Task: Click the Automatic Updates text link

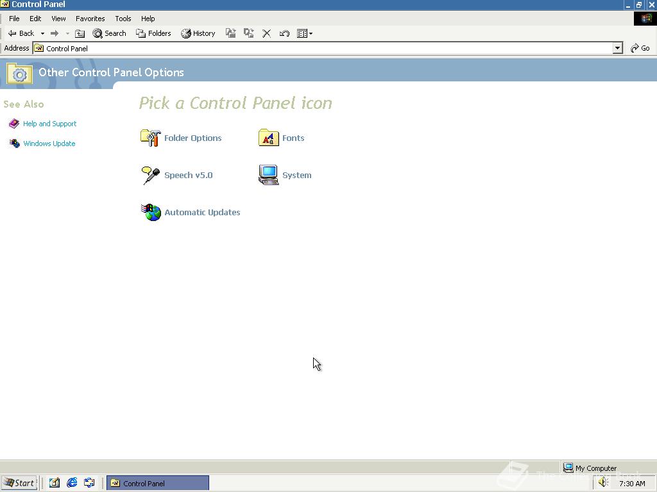Action: coord(202,213)
